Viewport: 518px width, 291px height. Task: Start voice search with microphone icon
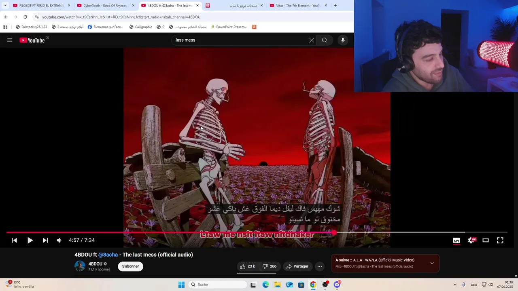pos(343,40)
